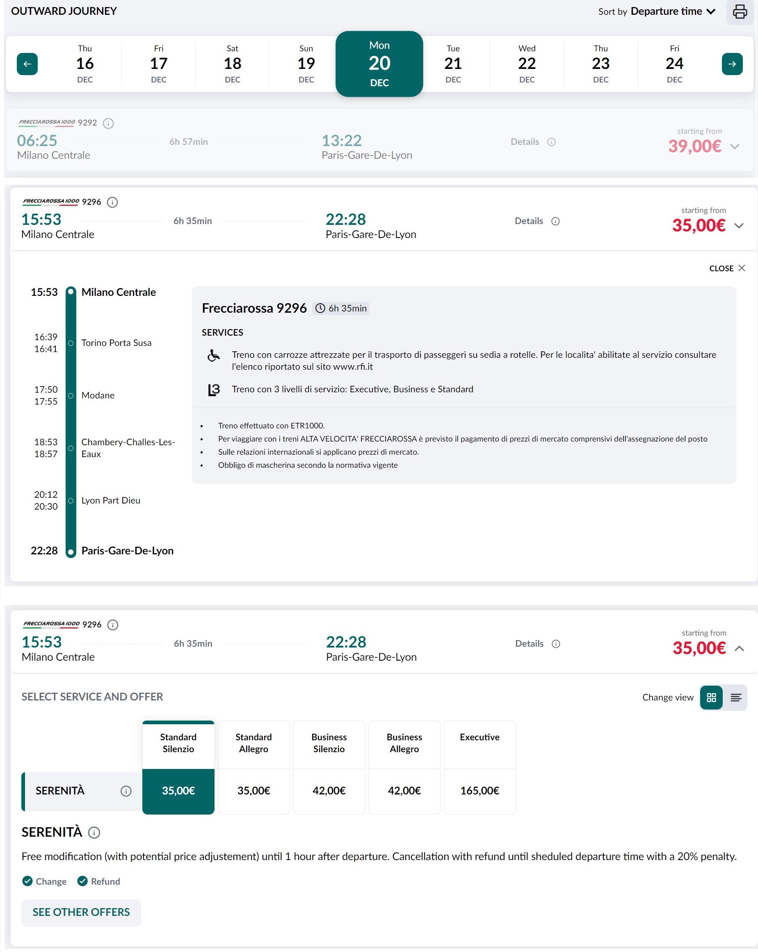This screenshot has height=952, width=758.
Task: Choose Business Allegro 42,00€ fare
Action: click(x=404, y=792)
